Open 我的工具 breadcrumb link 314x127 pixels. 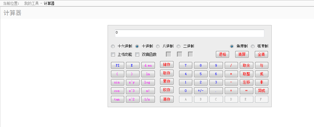32,3
